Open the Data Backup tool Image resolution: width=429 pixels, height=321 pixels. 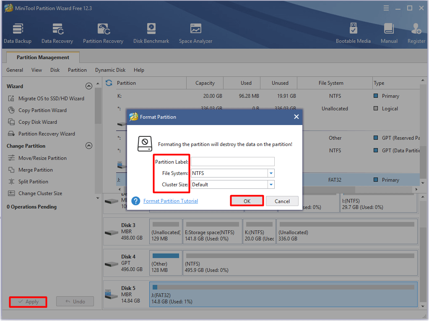[x=18, y=33]
